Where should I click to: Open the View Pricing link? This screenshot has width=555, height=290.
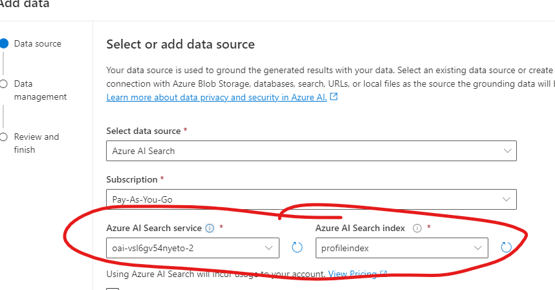click(x=352, y=274)
